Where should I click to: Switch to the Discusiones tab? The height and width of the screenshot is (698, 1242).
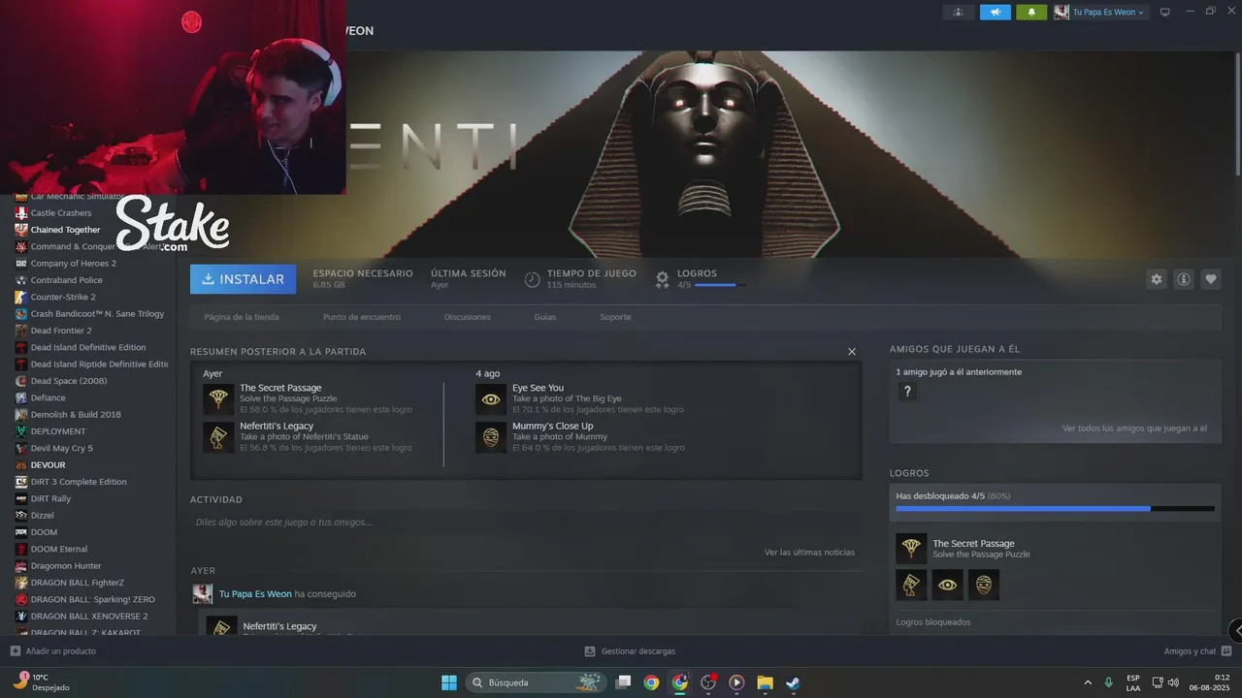point(468,317)
